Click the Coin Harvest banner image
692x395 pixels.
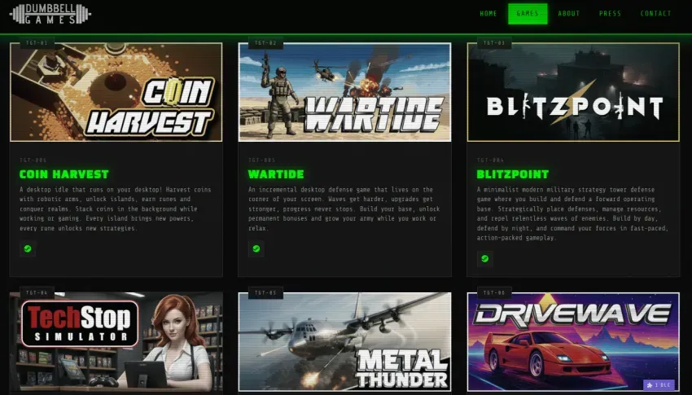tap(116, 92)
